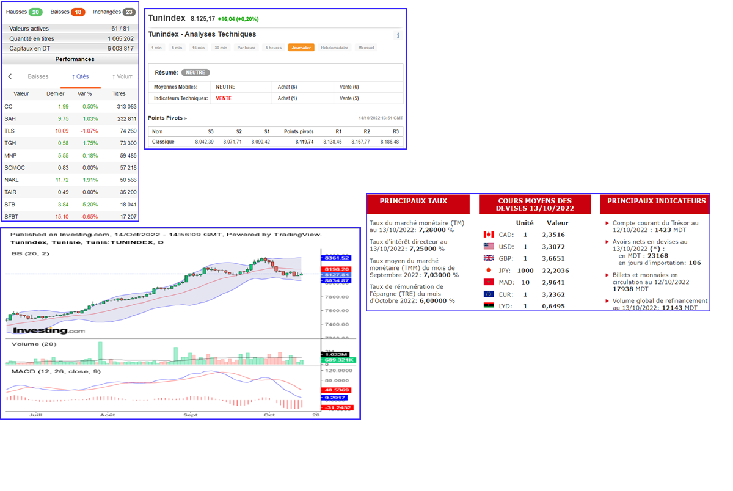Click the left chevron in Performances tabs

click(10, 77)
